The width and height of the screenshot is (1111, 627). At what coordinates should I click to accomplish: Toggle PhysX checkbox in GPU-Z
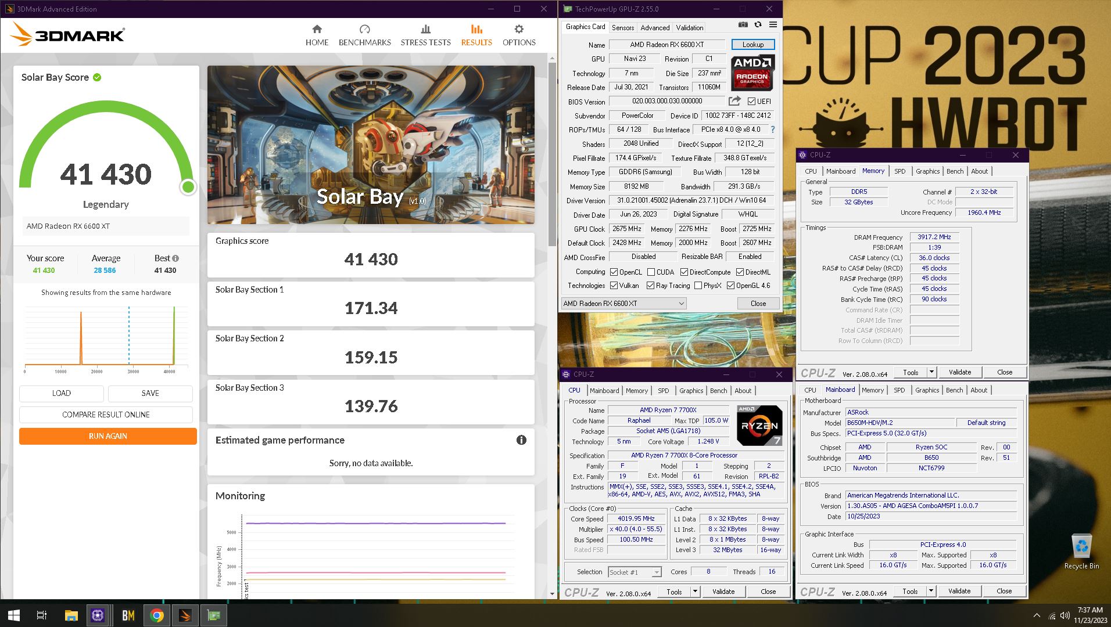click(698, 285)
